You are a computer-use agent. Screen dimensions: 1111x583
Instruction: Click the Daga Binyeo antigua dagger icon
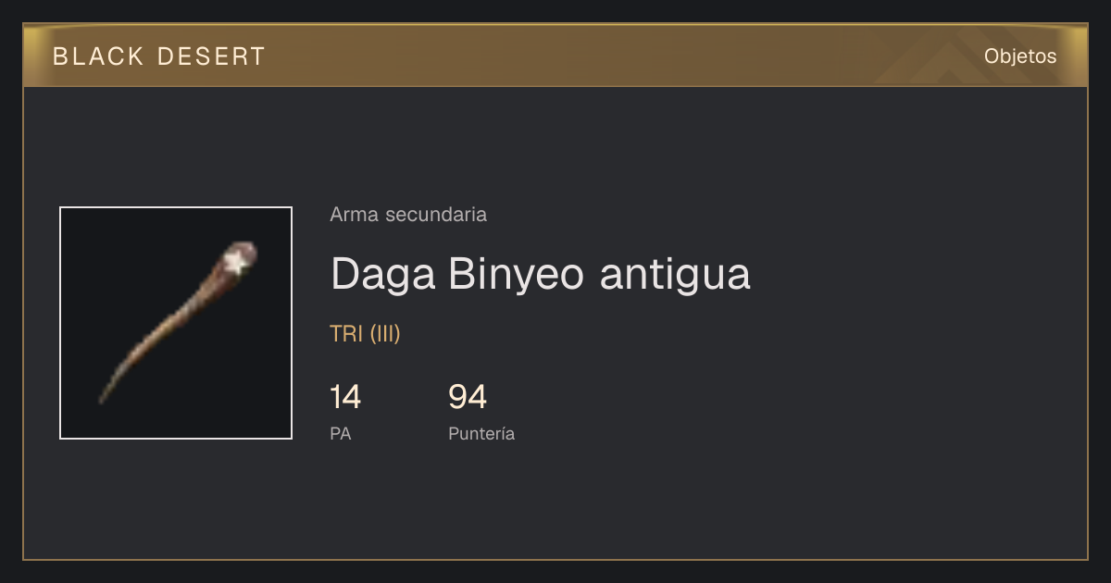coord(176,323)
